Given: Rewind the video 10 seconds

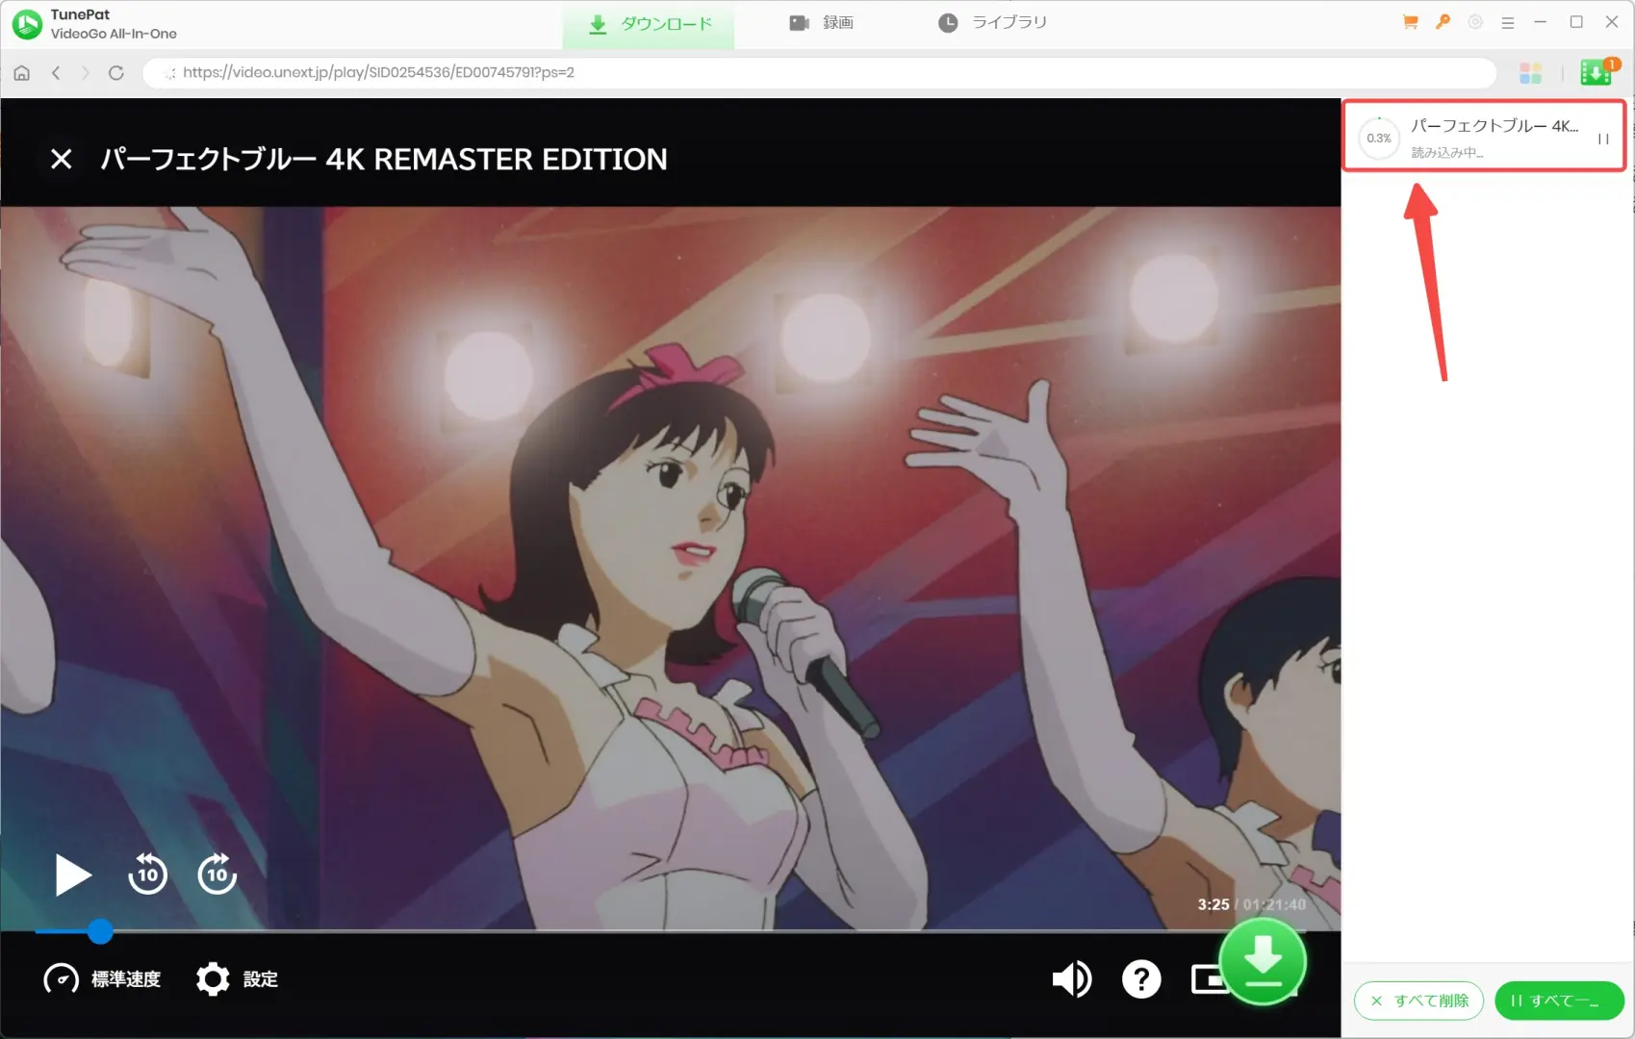Looking at the screenshot, I should [x=147, y=874].
